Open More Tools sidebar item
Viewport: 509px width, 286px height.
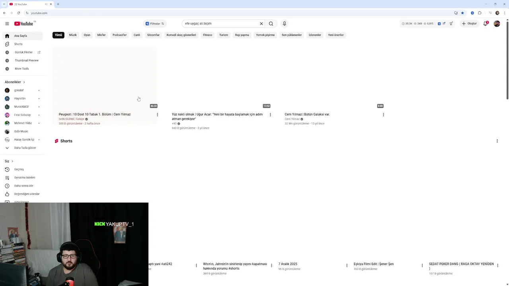tap(23, 69)
